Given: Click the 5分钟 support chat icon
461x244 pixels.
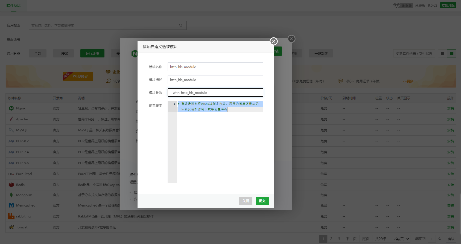Looking at the screenshot, I should [x=109, y=81].
